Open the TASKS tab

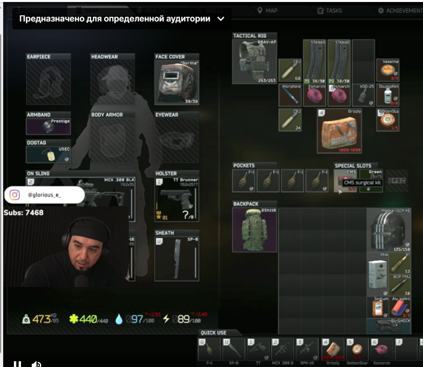click(330, 11)
